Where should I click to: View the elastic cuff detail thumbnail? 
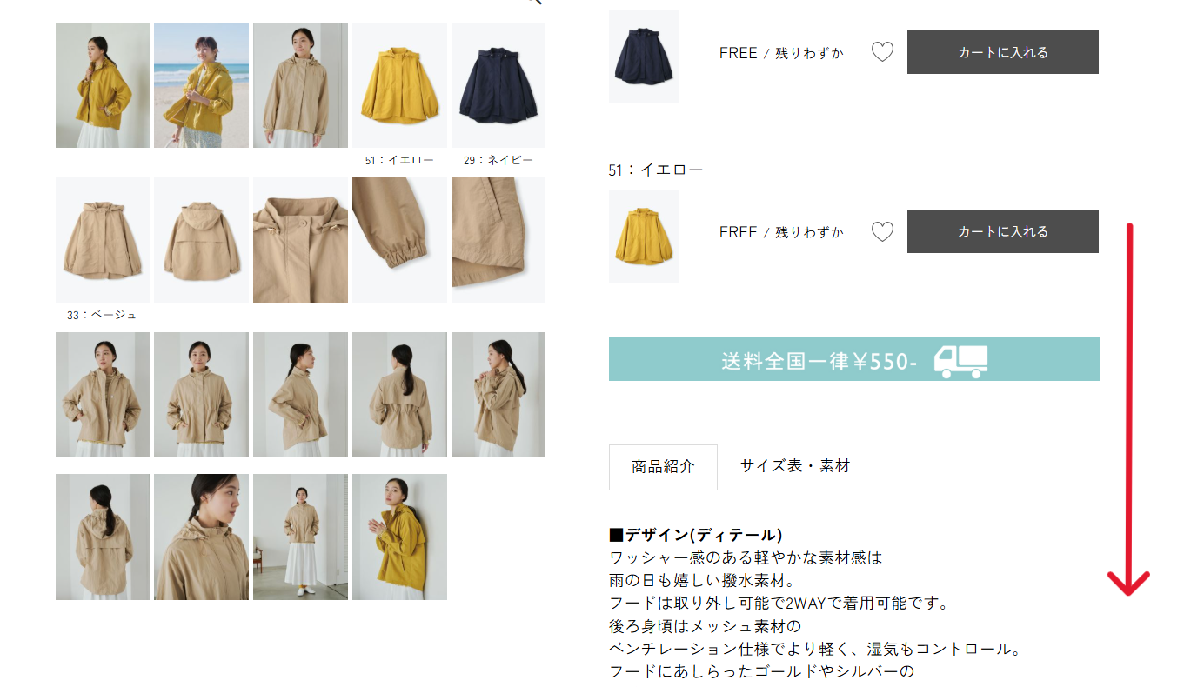(399, 240)
